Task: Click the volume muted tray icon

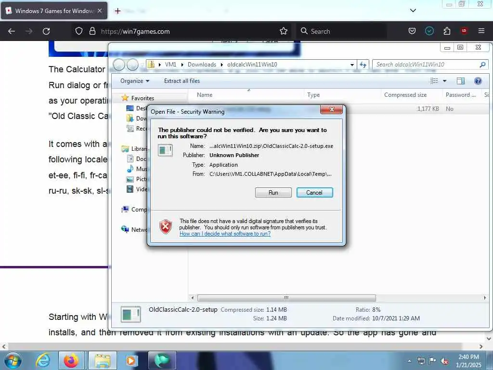Action: click(444, 361)
